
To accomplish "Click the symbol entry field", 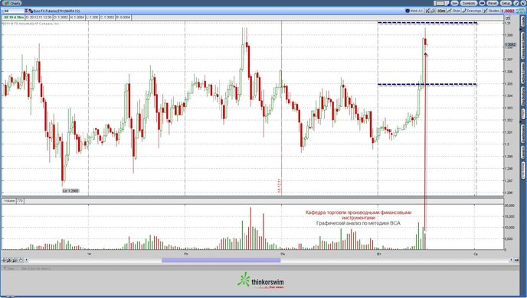I will point(13,11).
